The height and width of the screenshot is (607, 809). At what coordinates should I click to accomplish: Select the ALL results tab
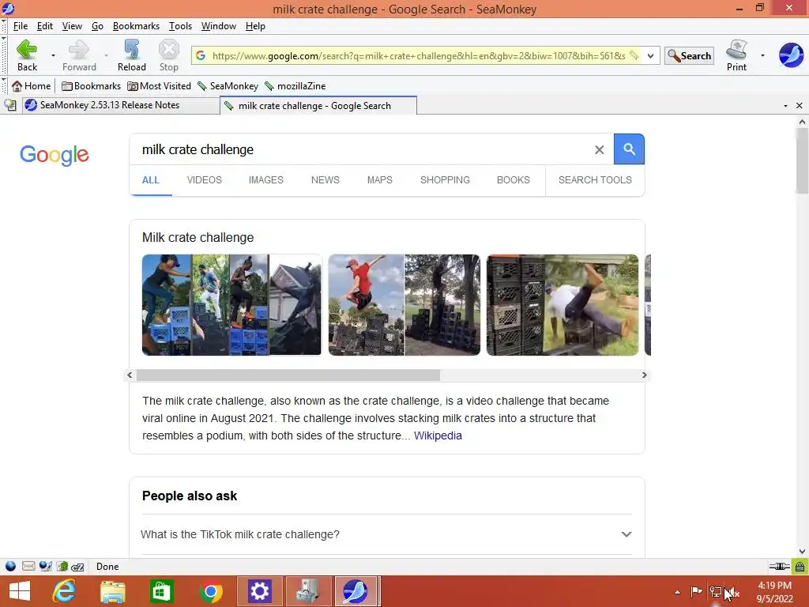point(151,180)
